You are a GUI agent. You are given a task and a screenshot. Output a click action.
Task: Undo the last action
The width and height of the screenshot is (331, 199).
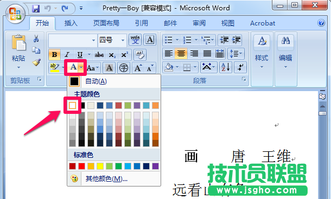(x=48, y=9)
